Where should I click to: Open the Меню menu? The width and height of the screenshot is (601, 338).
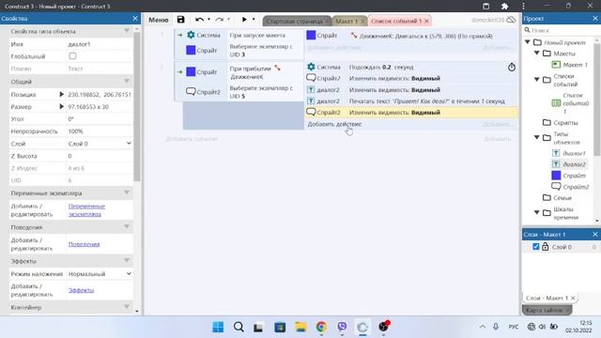159,20
